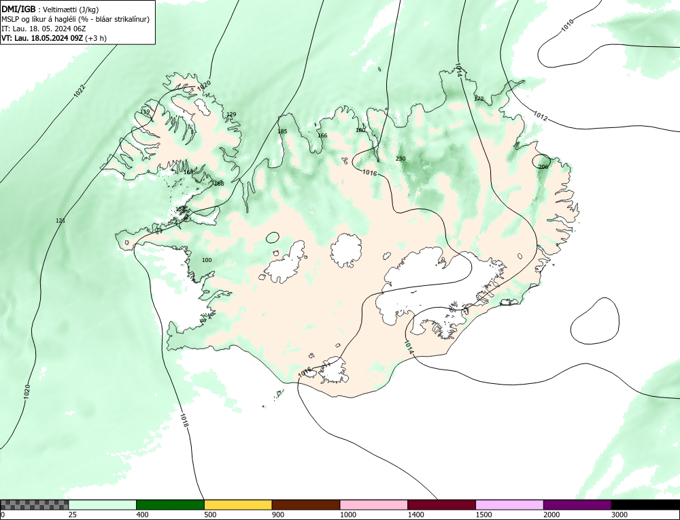
Task: Click the title text 'DMI/IGB : Veltimætti (J/kg)'
Action: pos(50,10)
